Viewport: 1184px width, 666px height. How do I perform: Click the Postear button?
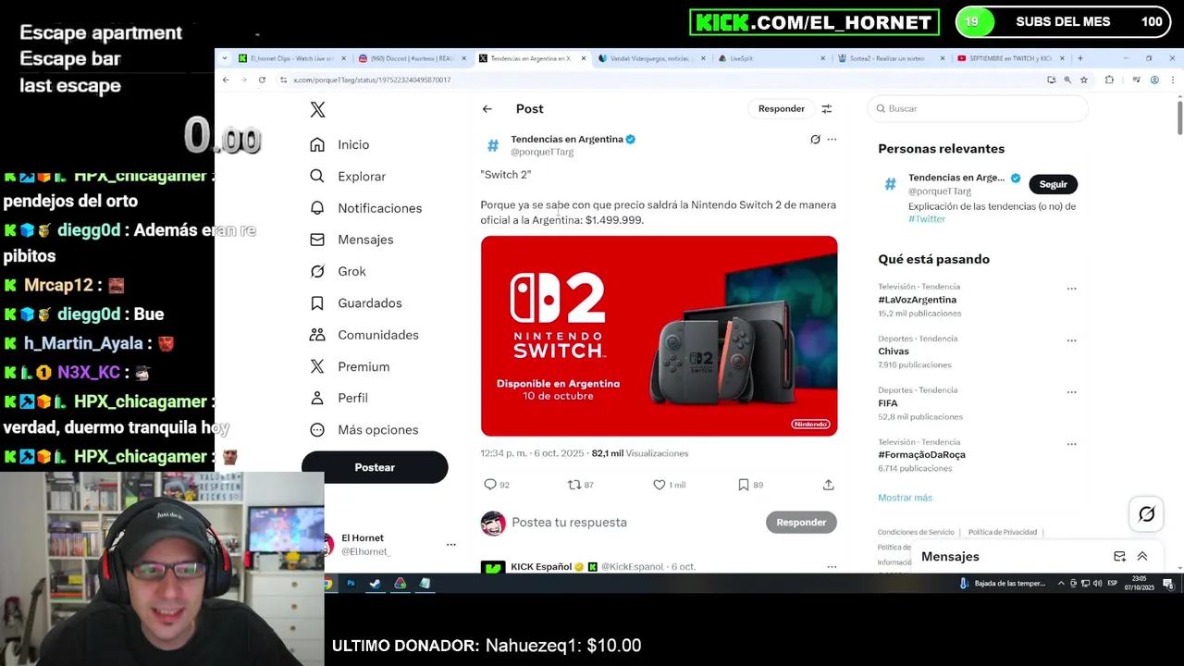point(375,467)
